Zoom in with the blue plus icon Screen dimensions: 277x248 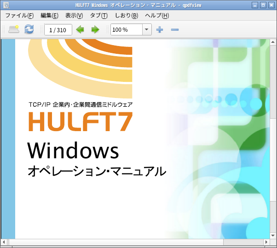tap(160, 29)
